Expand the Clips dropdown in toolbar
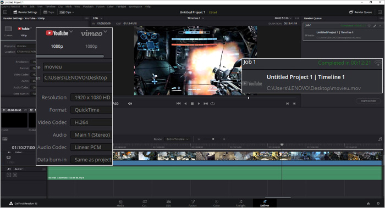 [67, 12]
